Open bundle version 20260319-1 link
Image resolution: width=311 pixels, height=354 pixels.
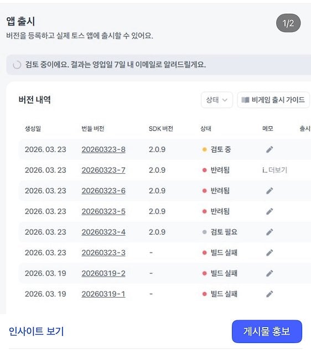[103, 294]
